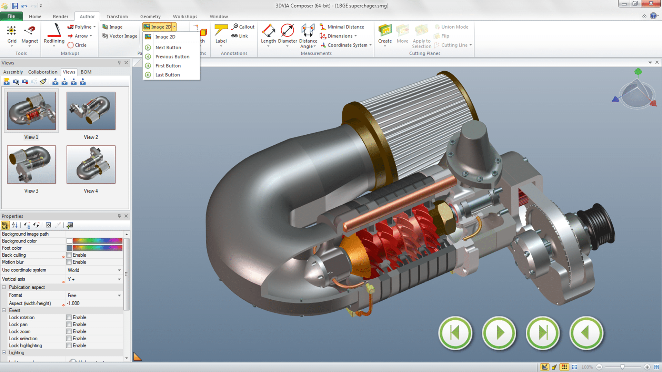Choose Next Button from Image 2D menu
The width and height of the screenshot is (662, 372).
pos(168,48)
